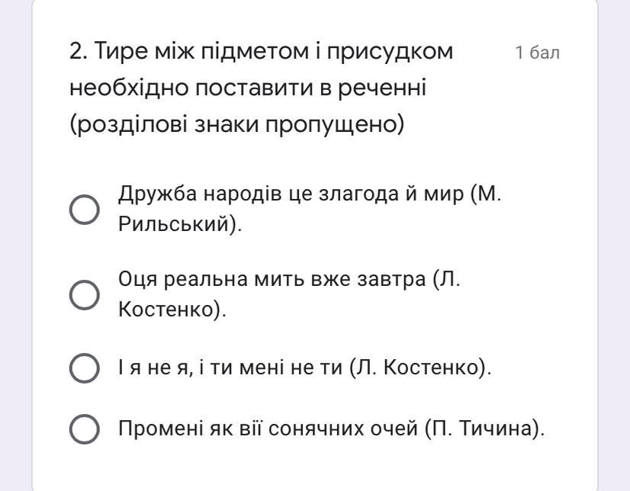Choose radio option "Оця реальна мить вже завтра"

click(85, 295)
